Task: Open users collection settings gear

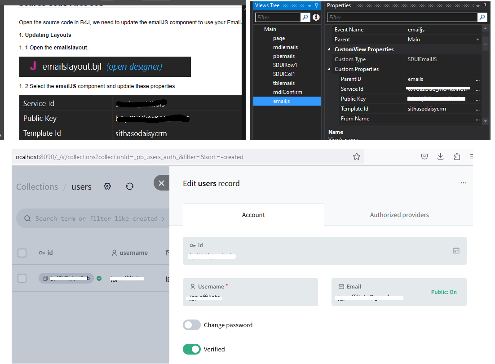Action: [x=107, y=186]
